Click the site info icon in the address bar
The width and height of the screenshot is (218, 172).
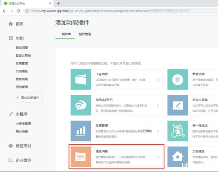click(27, 11)
